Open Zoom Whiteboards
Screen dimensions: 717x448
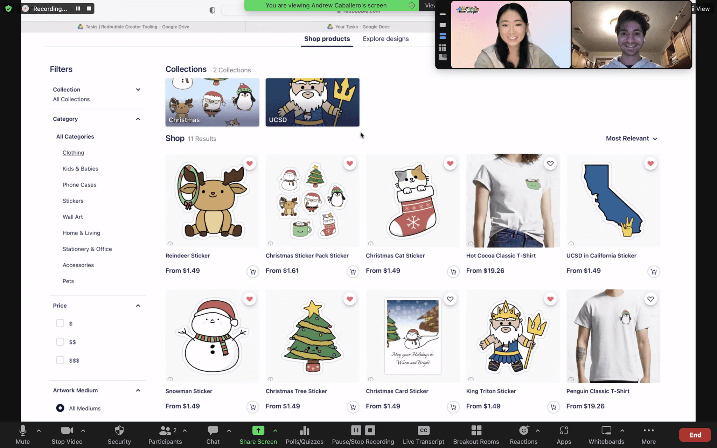(x=606, y=430)
